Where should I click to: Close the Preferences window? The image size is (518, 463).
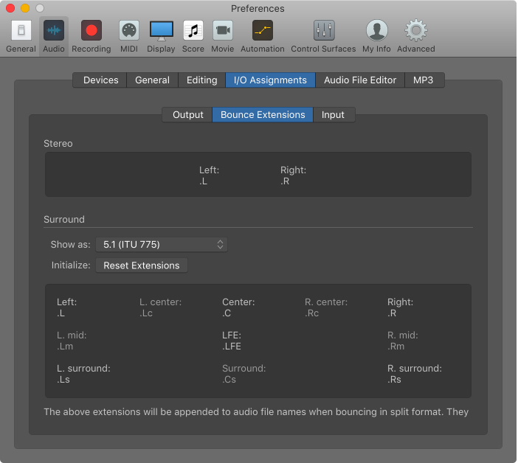[x=10, y=8]
